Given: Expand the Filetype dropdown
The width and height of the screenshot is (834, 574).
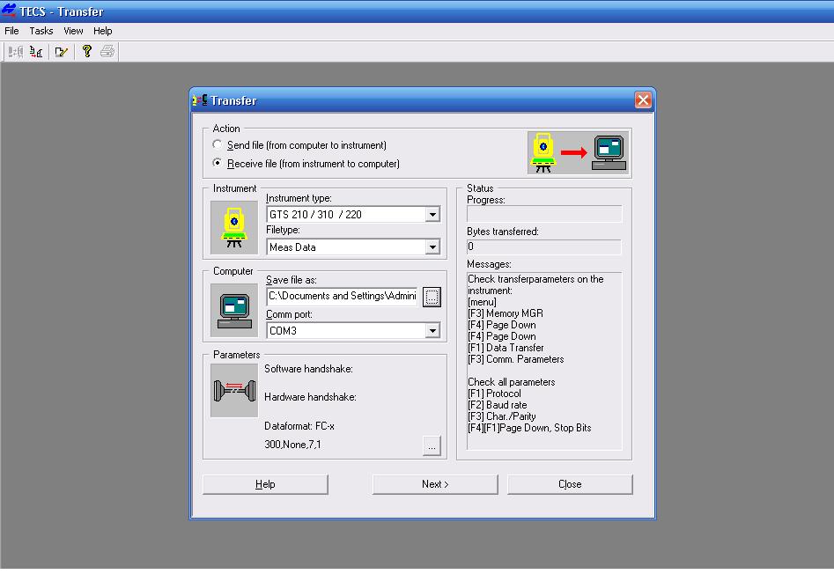Looking at the screenshot, I should [x=432, y=247].
